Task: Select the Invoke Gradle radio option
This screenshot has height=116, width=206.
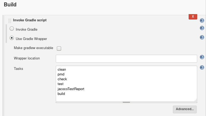Action: click(12, 29)
